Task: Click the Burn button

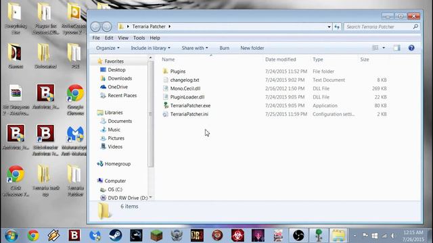Action: coord(224,48)
